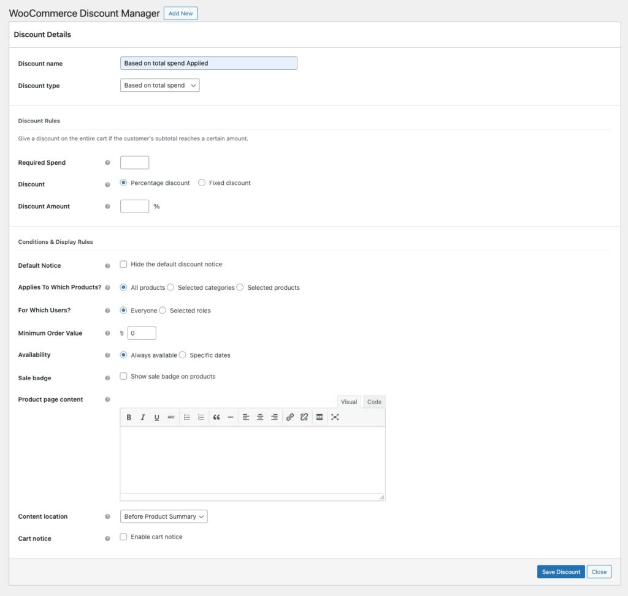Select Specific dates availability

tap(183, 355)
